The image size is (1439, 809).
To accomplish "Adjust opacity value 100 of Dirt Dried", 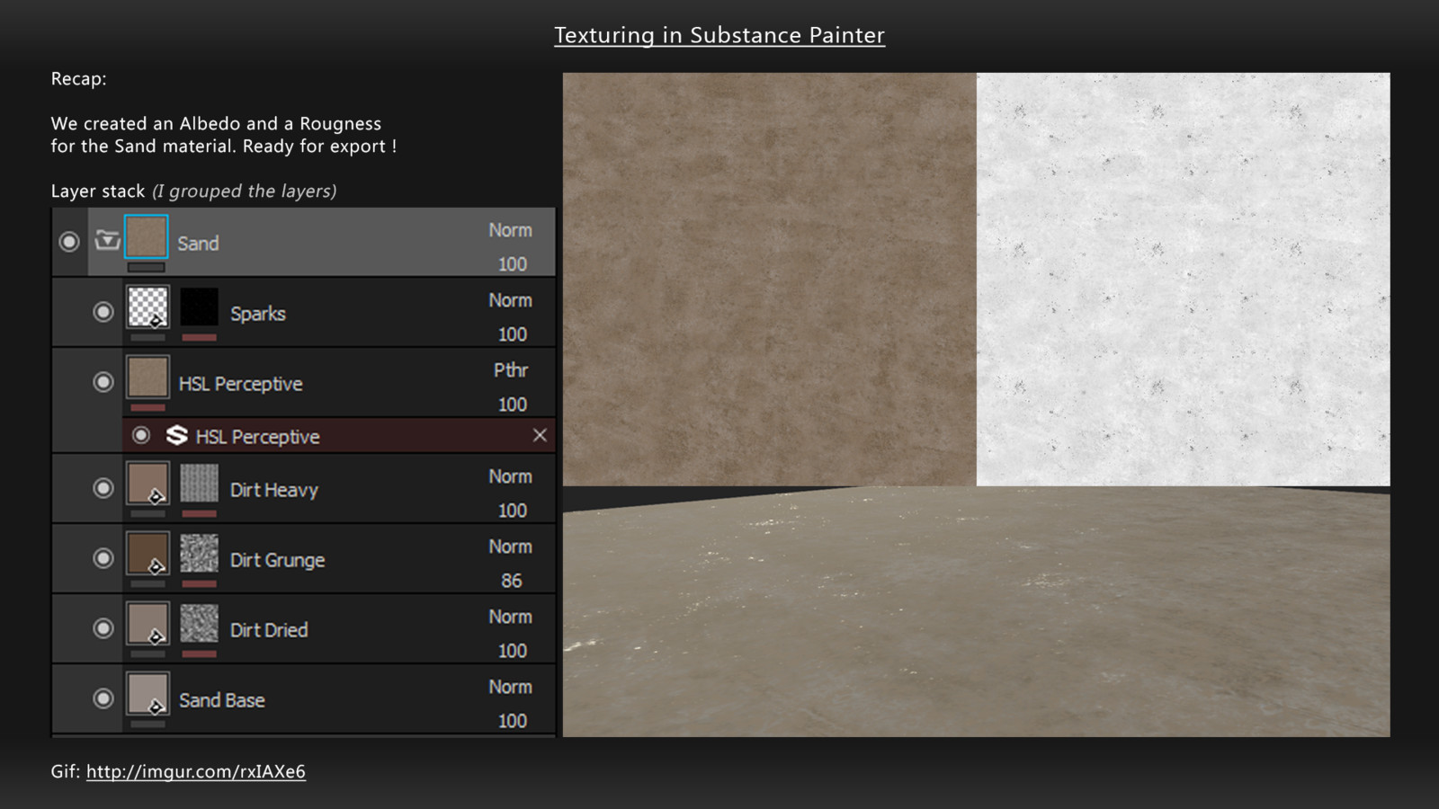I will coord(512,651).
